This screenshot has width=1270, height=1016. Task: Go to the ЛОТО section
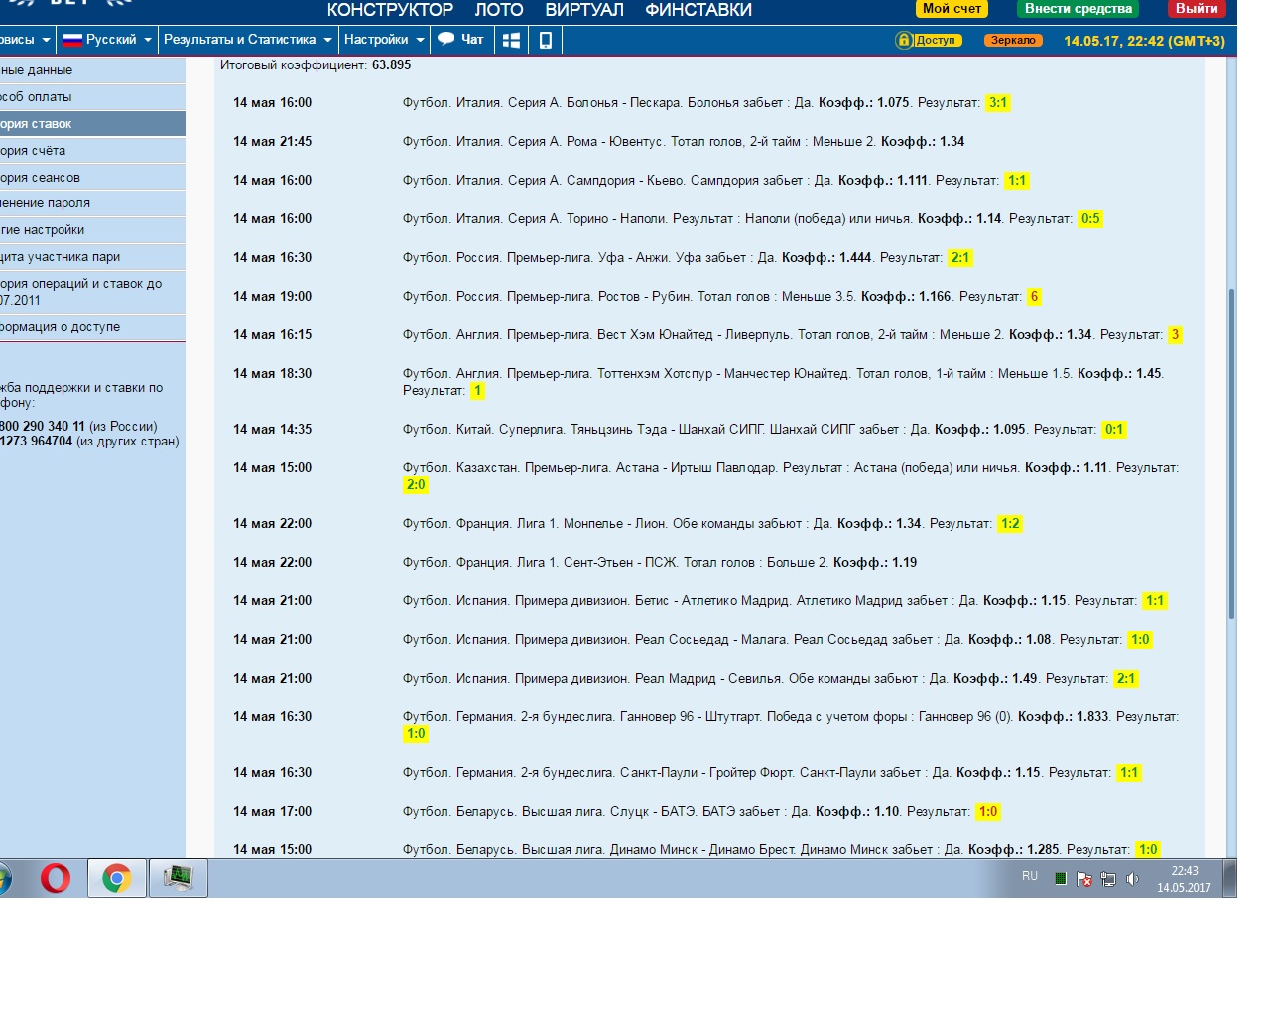click(x=499, y=10)
